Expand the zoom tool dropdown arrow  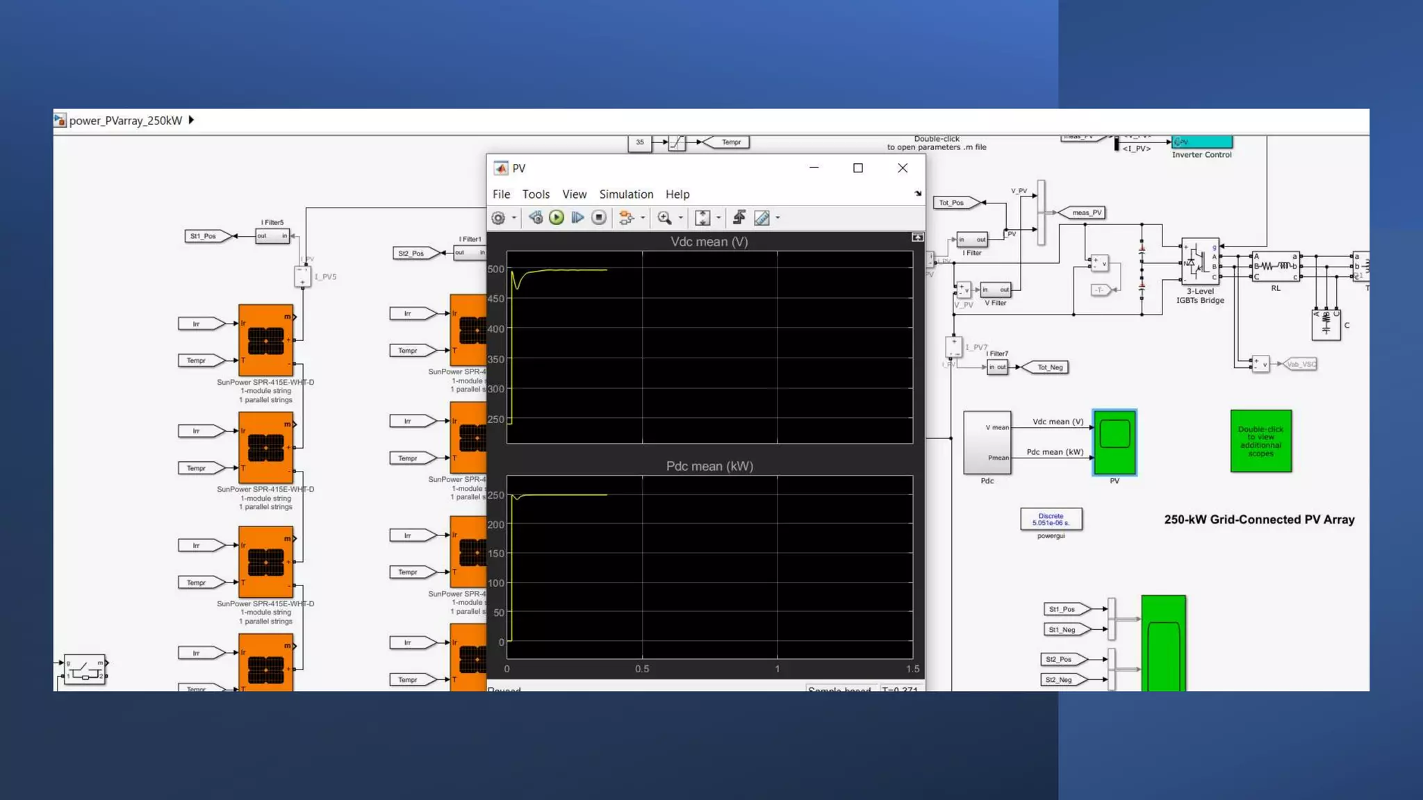pyautogui.click(x=681, y=218)
